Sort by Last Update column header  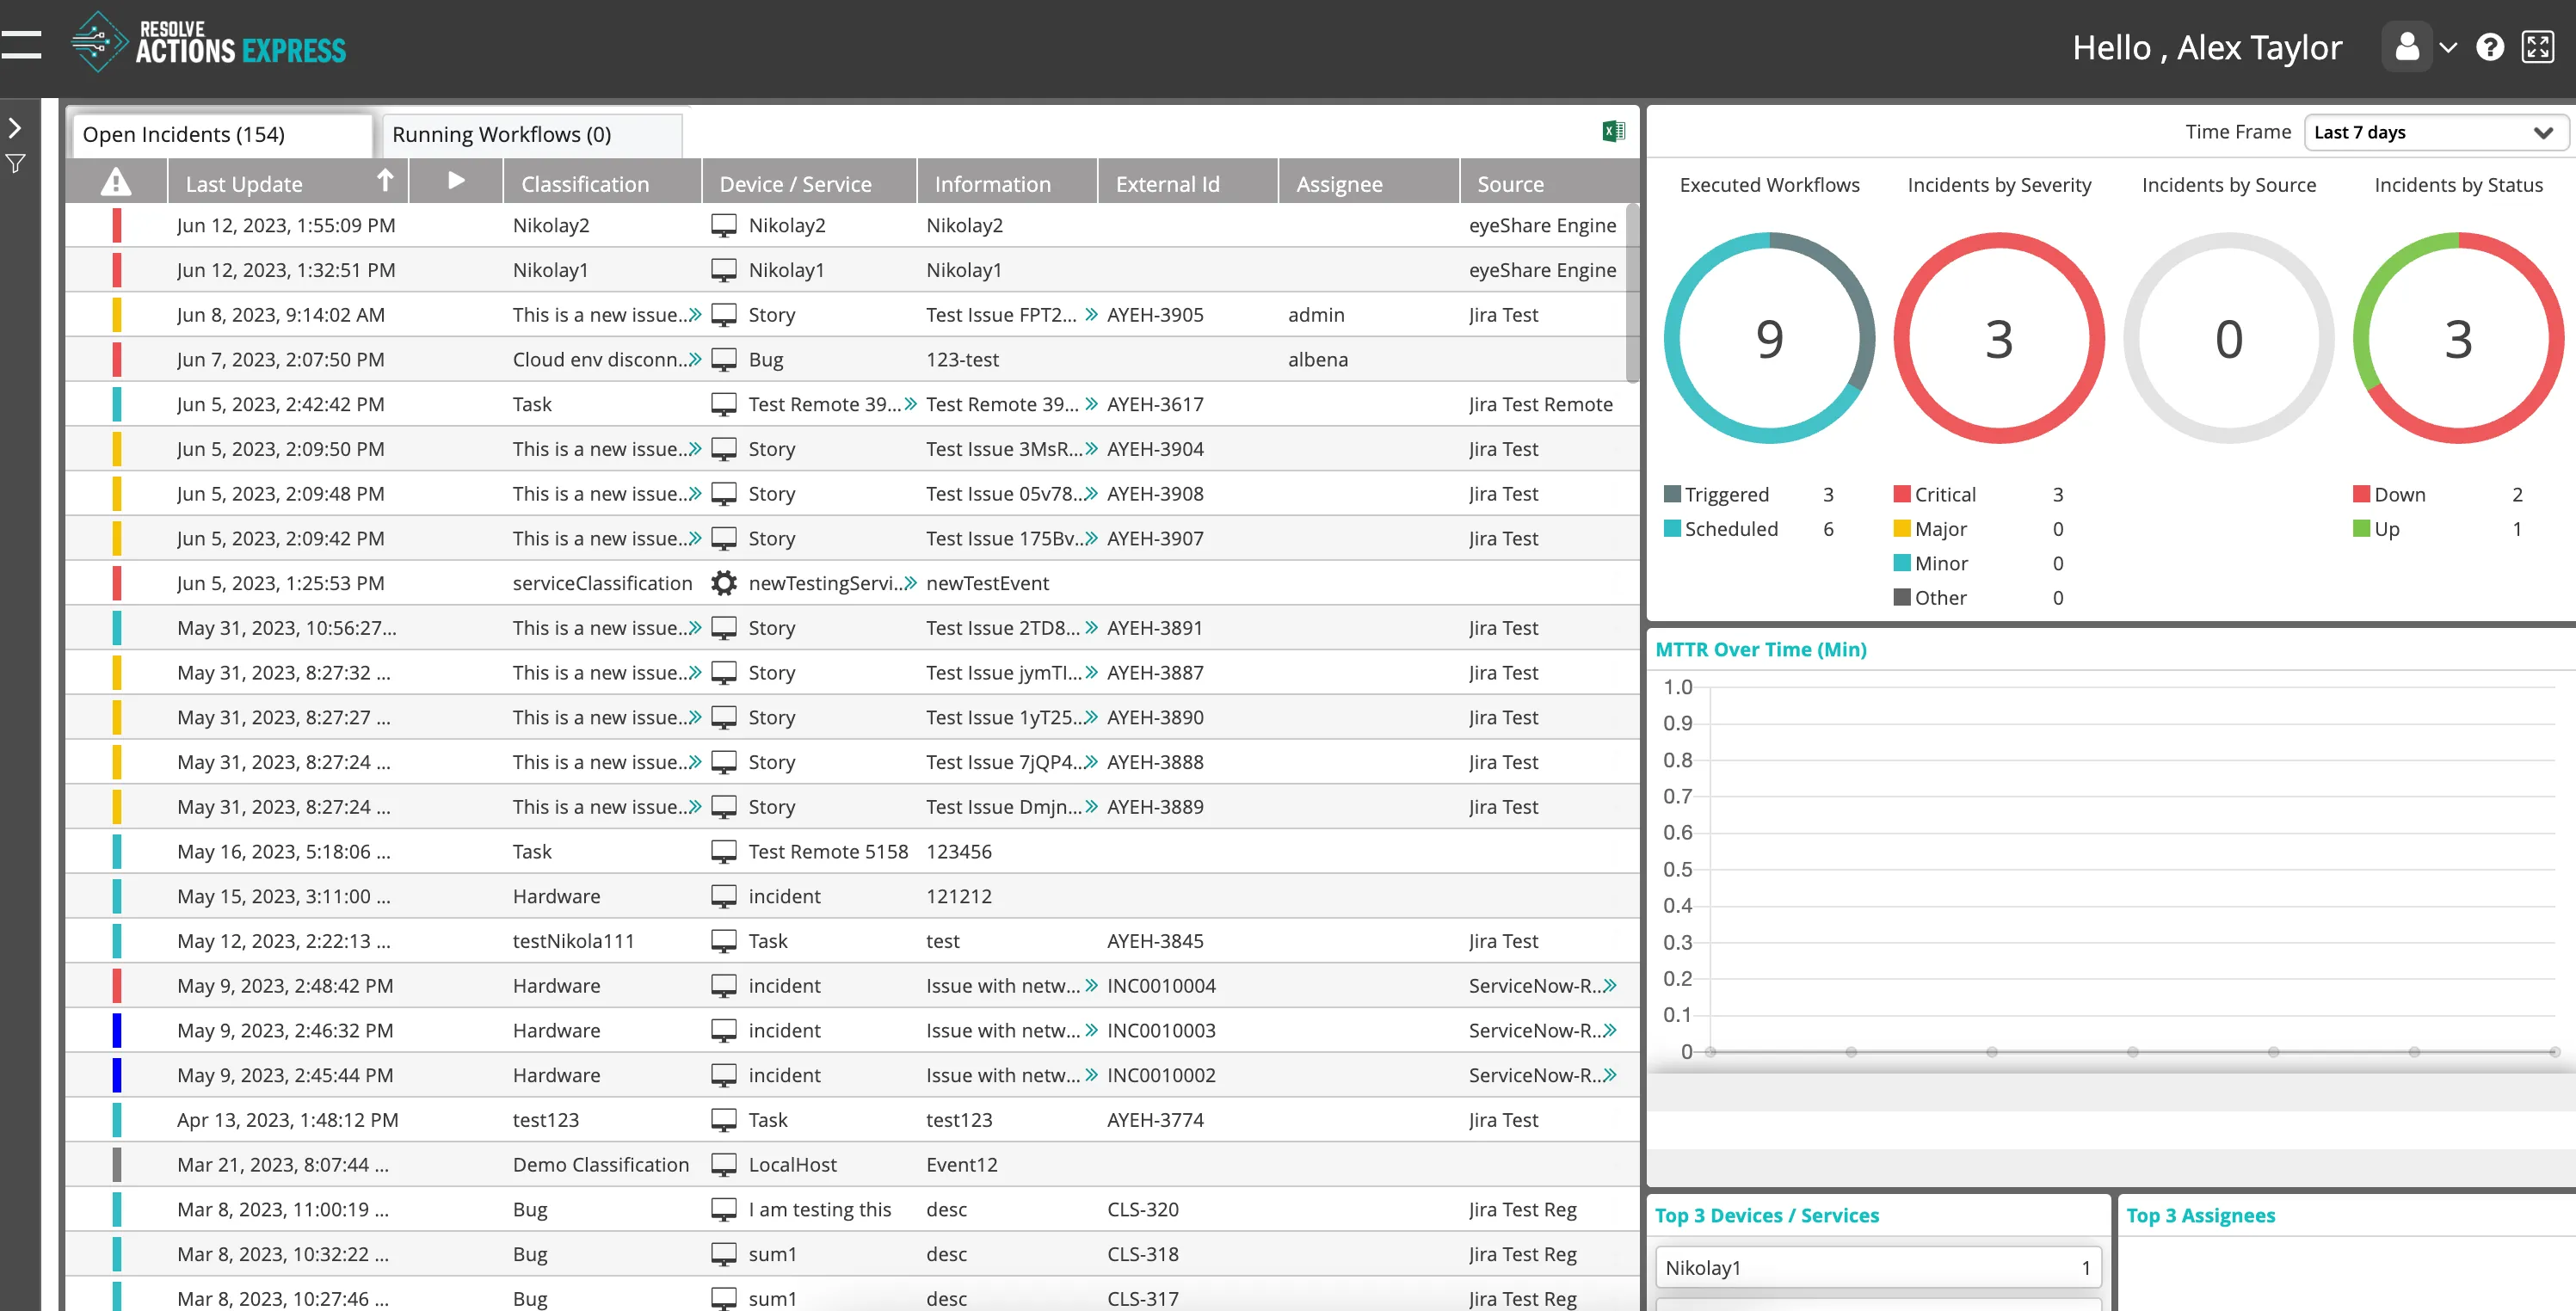point(245,184)
